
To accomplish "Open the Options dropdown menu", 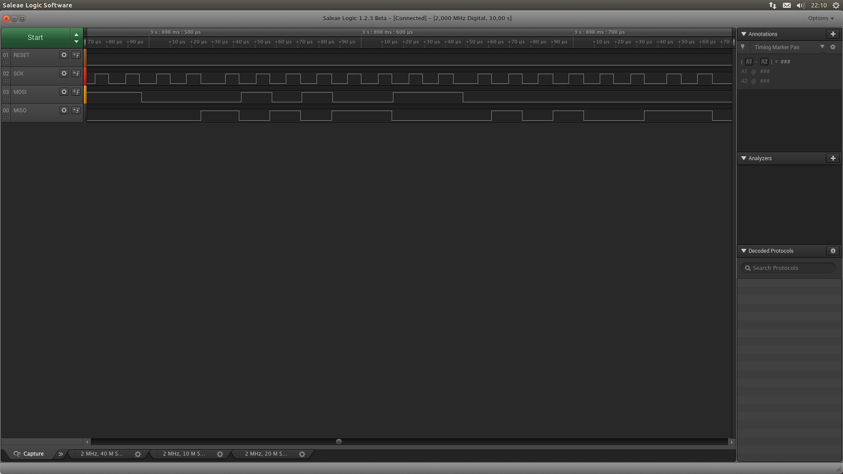I will click(x=821, y=18).
